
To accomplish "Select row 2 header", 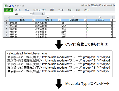I will pos(7,23).
